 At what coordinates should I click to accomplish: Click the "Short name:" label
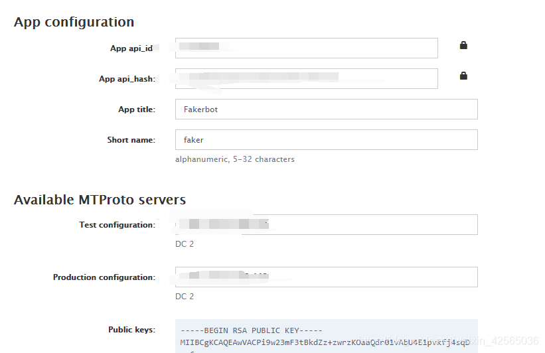tap(131, 140)
